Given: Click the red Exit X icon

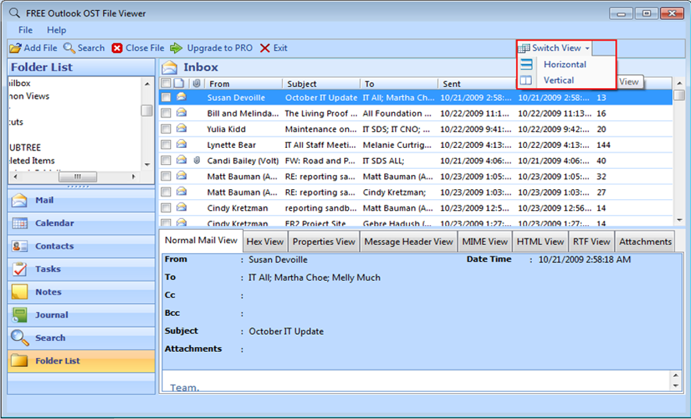Looking at the screenshot, I should 264,48.
